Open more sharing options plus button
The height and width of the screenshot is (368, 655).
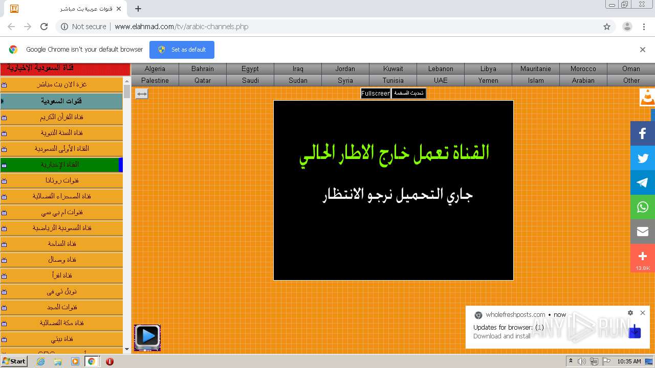click(x=643, y=257)
